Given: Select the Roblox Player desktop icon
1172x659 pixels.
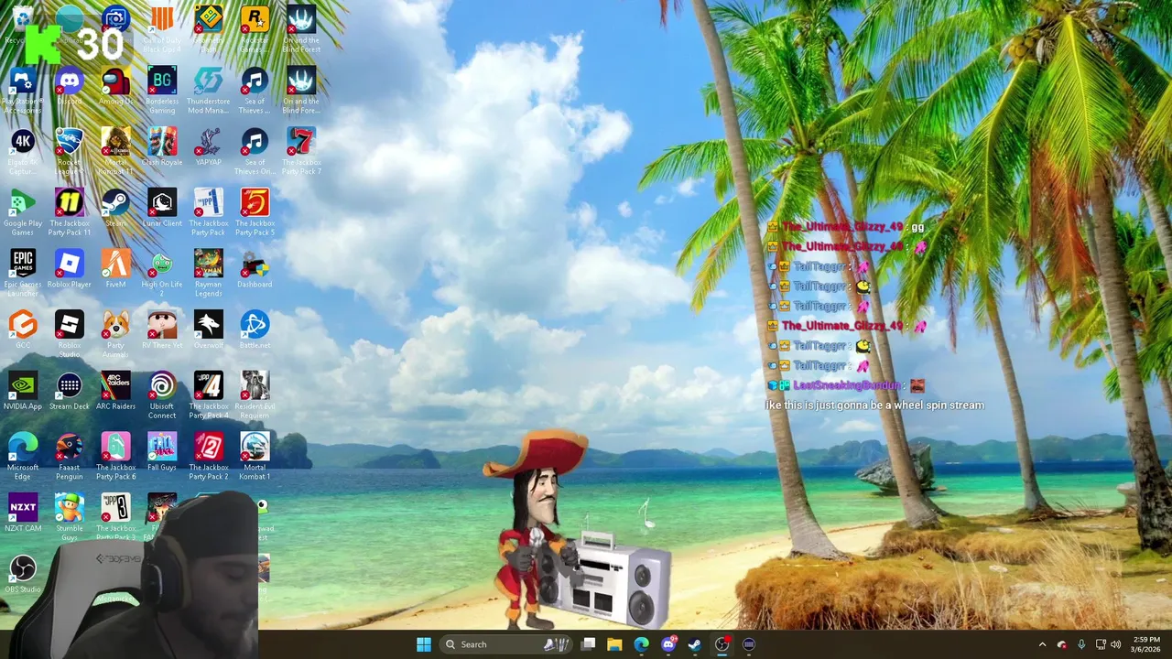Looking at the screenshot, I should coord(70,269).
